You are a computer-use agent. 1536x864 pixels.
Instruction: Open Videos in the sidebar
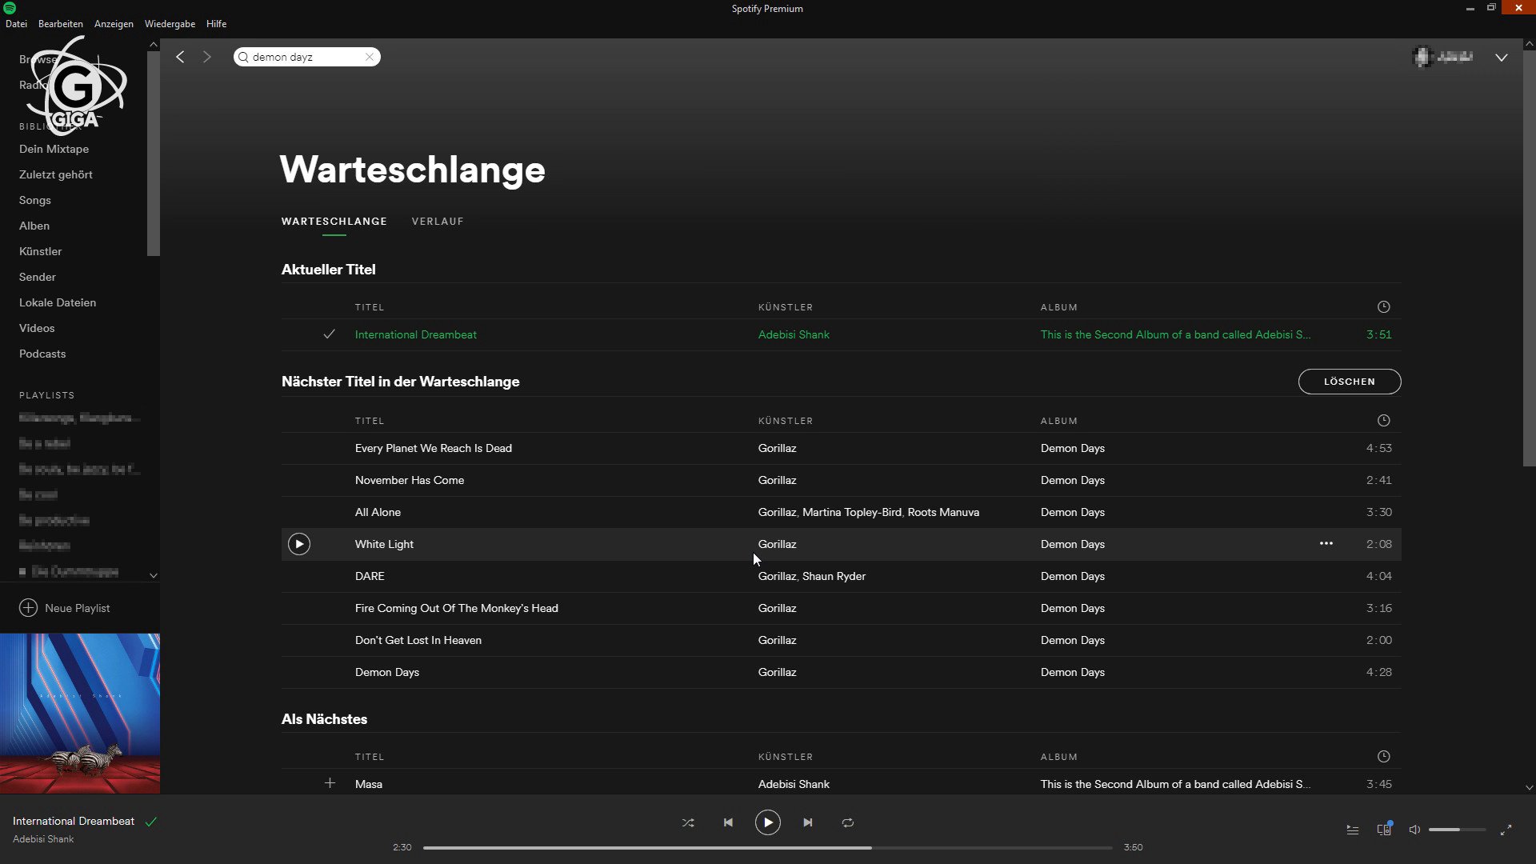coord(37,328)
